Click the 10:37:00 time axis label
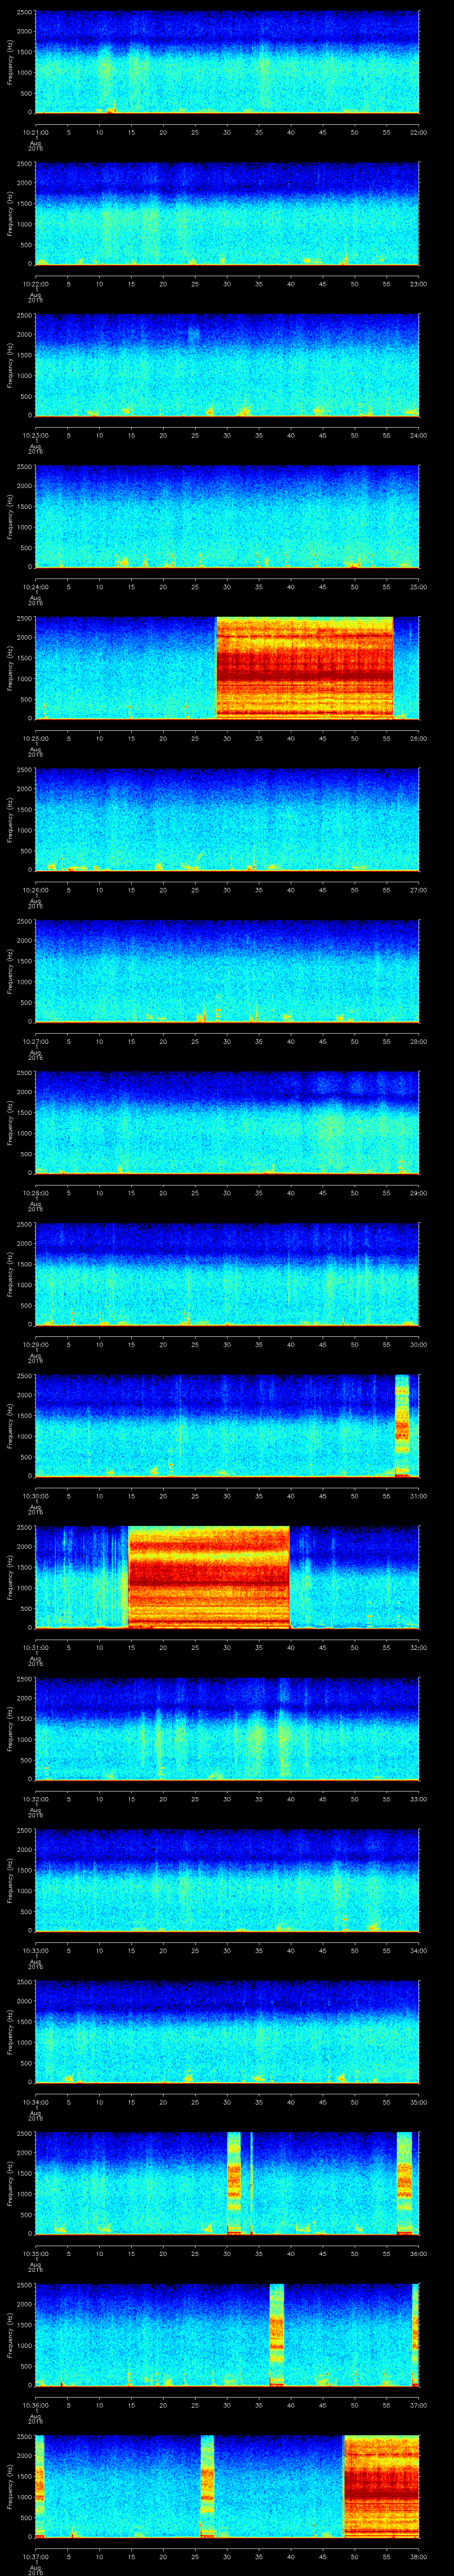Image resolution: width=454 pixels, height=2576 pixels. [35, 2556]
